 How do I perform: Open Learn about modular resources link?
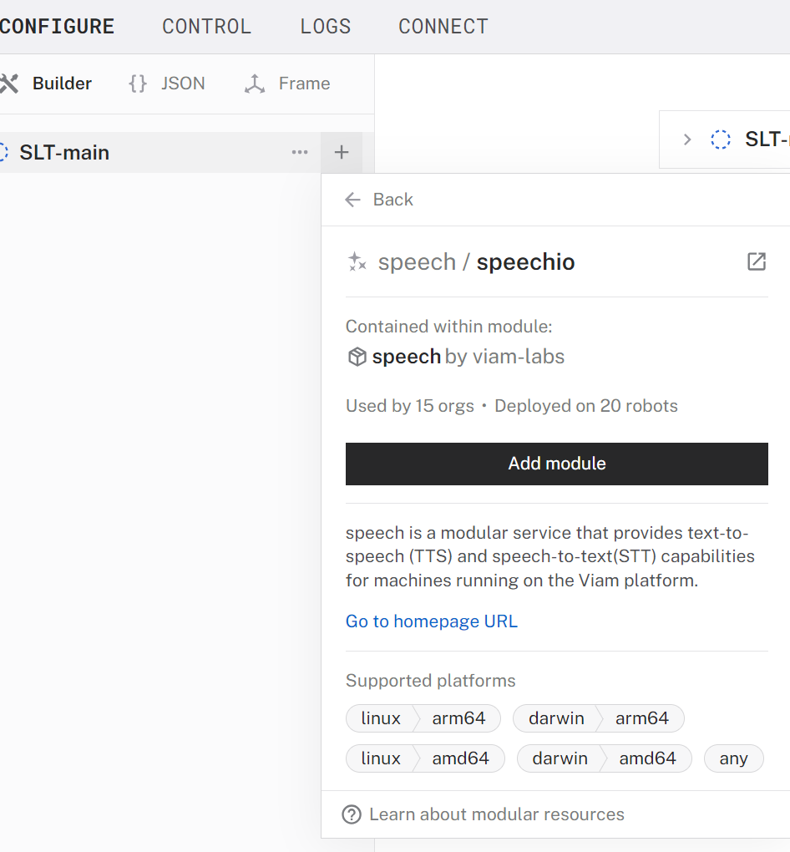pos(496,814)
